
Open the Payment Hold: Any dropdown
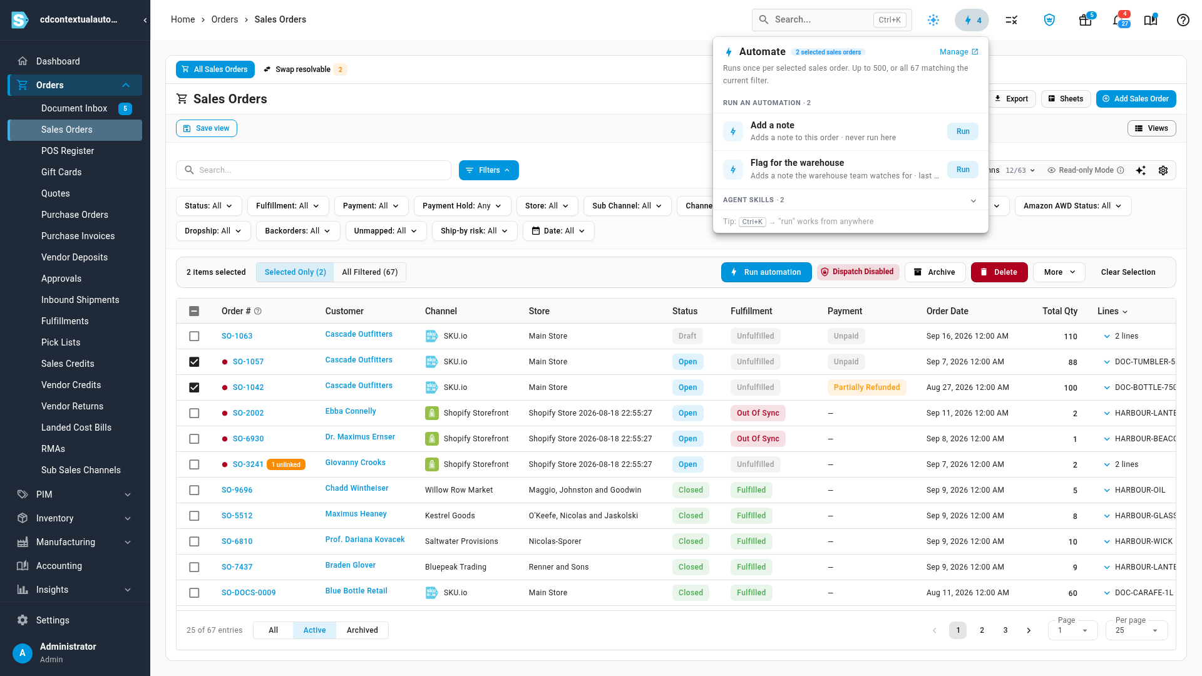tap(462, 206)
